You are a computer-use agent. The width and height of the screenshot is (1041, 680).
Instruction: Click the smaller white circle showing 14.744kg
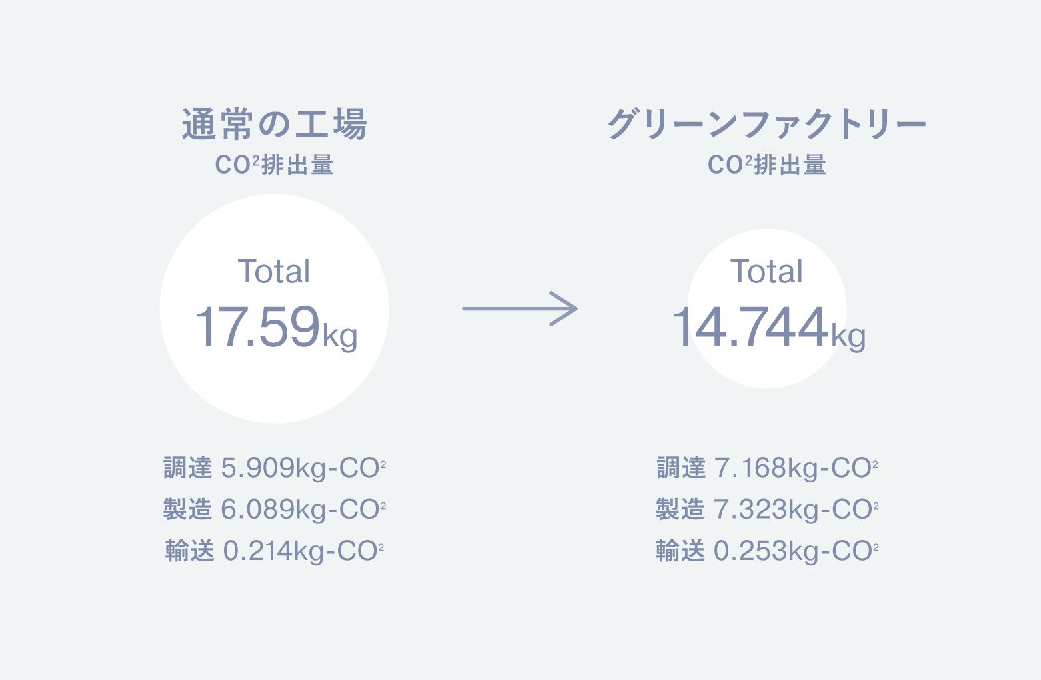tap(766, 368)
